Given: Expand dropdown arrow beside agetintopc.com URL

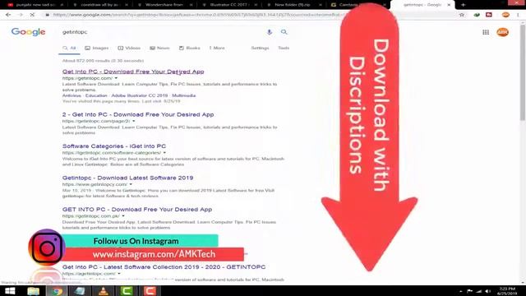Looking at the screenshot, I should tap(119, 274).
